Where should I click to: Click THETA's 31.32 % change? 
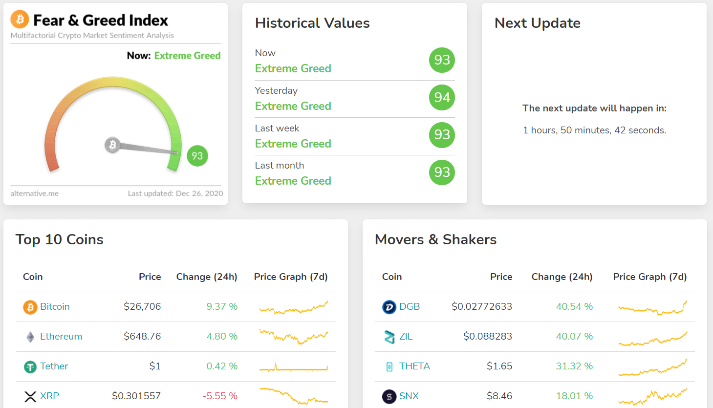574,366
